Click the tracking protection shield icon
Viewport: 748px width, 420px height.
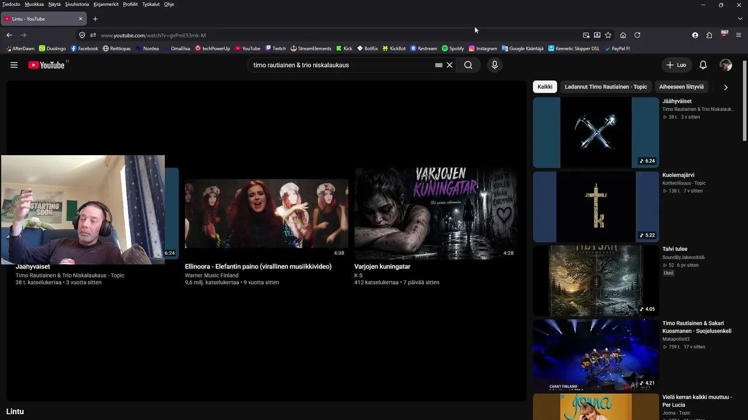[x=82, y=35]
